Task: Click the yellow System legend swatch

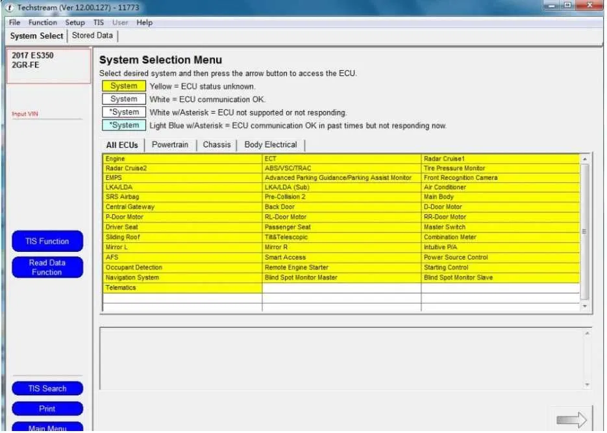Action: [x=123, y=86]
